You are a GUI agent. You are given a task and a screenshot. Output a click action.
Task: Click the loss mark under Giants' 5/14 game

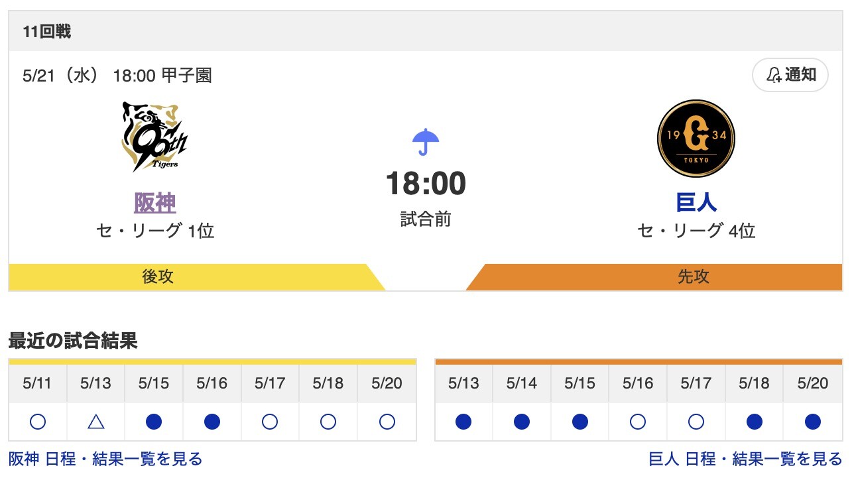521,420
